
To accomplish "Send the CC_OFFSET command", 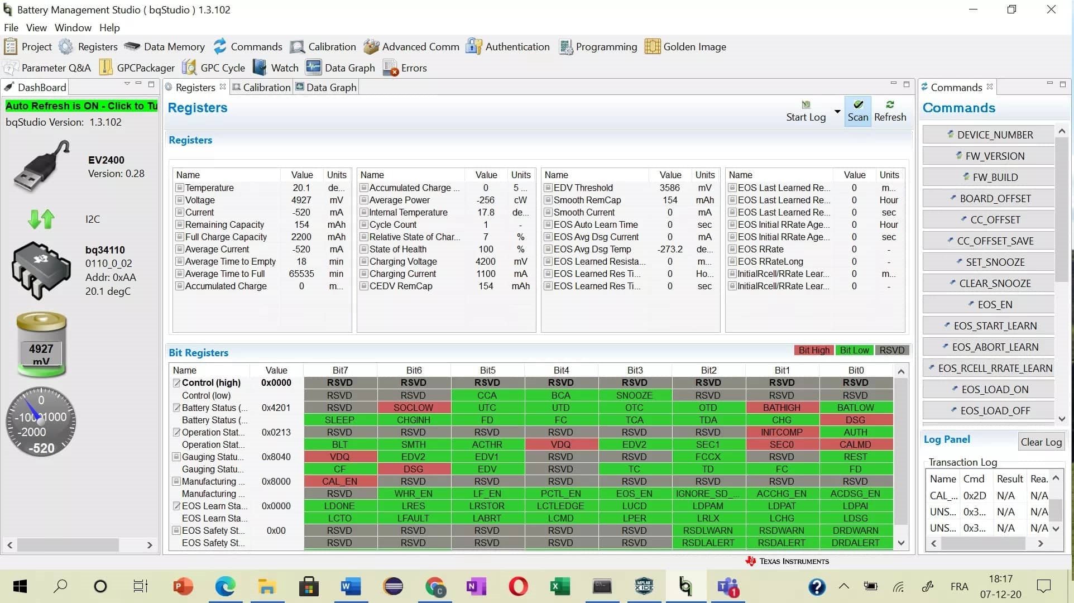I will [989, 220].
